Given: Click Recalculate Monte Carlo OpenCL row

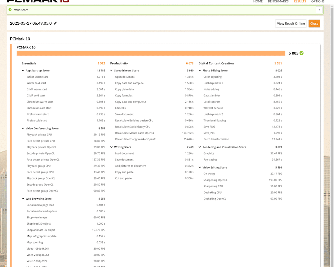Looking at the screenshot, I should pos(154,133).
